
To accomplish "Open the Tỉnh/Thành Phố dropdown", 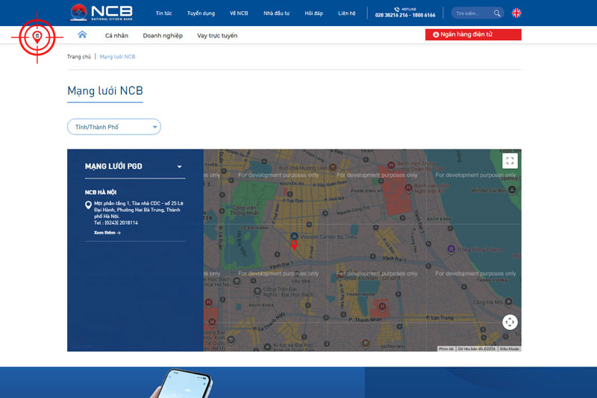I will (x=114, y=127).
